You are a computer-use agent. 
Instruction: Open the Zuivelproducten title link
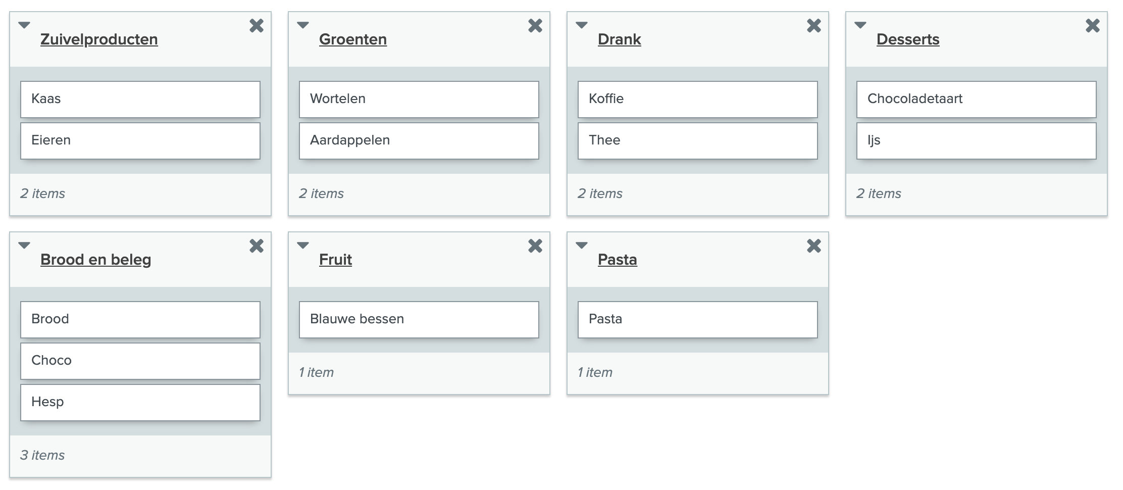(x=99, y=39)
